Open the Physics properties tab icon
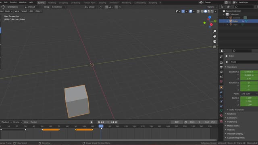Viewport: 258px width, 145px height. tap(221, 101)
